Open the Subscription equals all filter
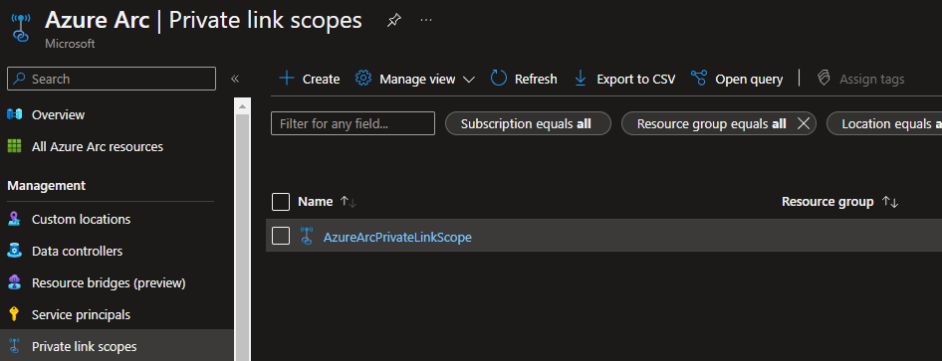The width and height of the screenshot is (942, 361). (x=528, y=123)
